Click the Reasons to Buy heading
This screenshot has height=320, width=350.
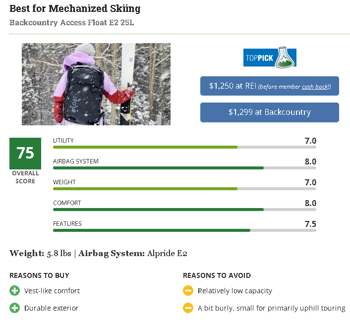coord(39,275)
